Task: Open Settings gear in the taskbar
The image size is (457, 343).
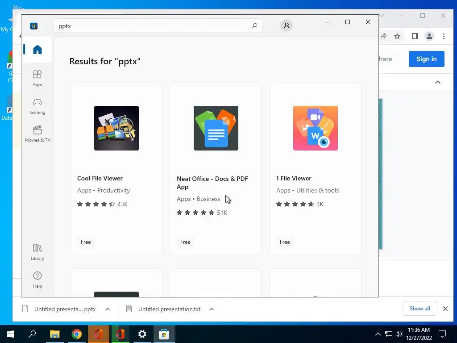Action: (142, 334)
